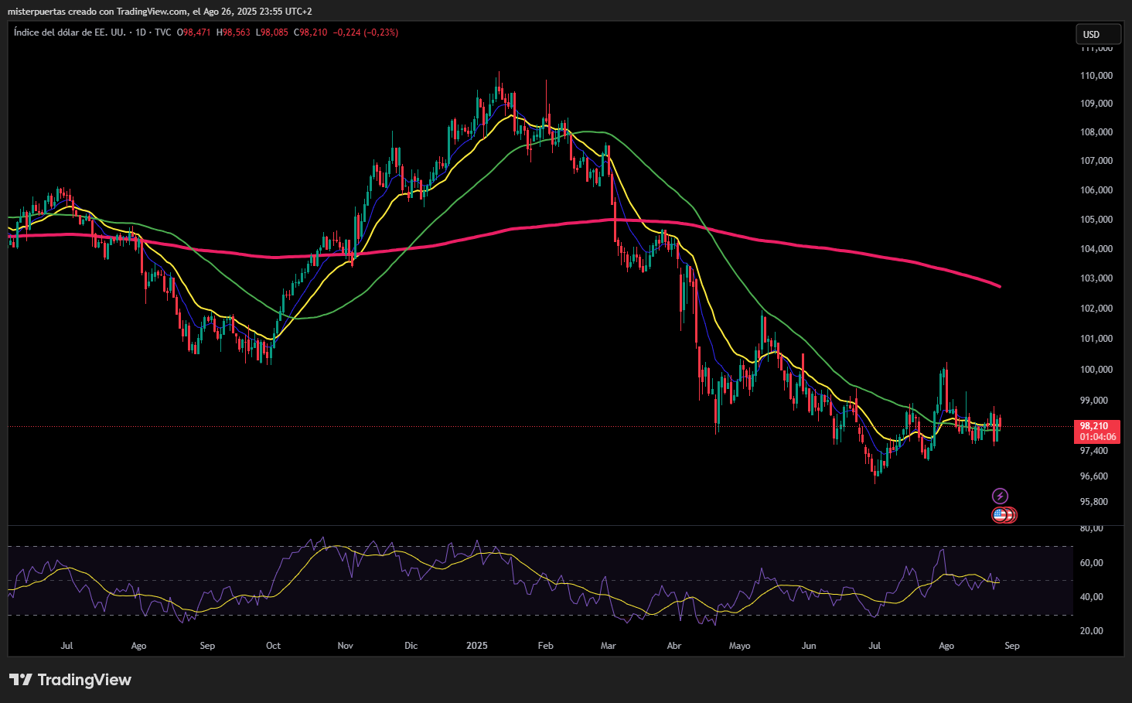Click the 110,000 level on price scale

1096,76
